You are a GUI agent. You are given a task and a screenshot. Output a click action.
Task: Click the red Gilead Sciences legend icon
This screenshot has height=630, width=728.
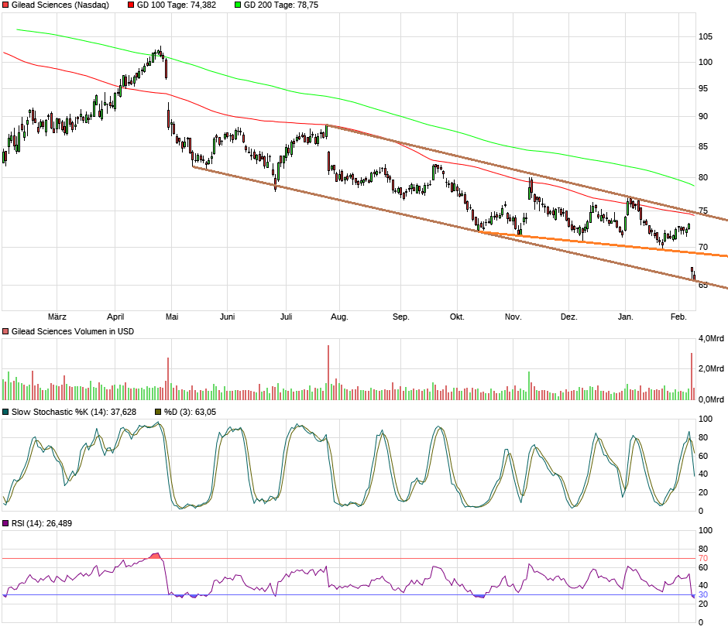tap(5, 5)
